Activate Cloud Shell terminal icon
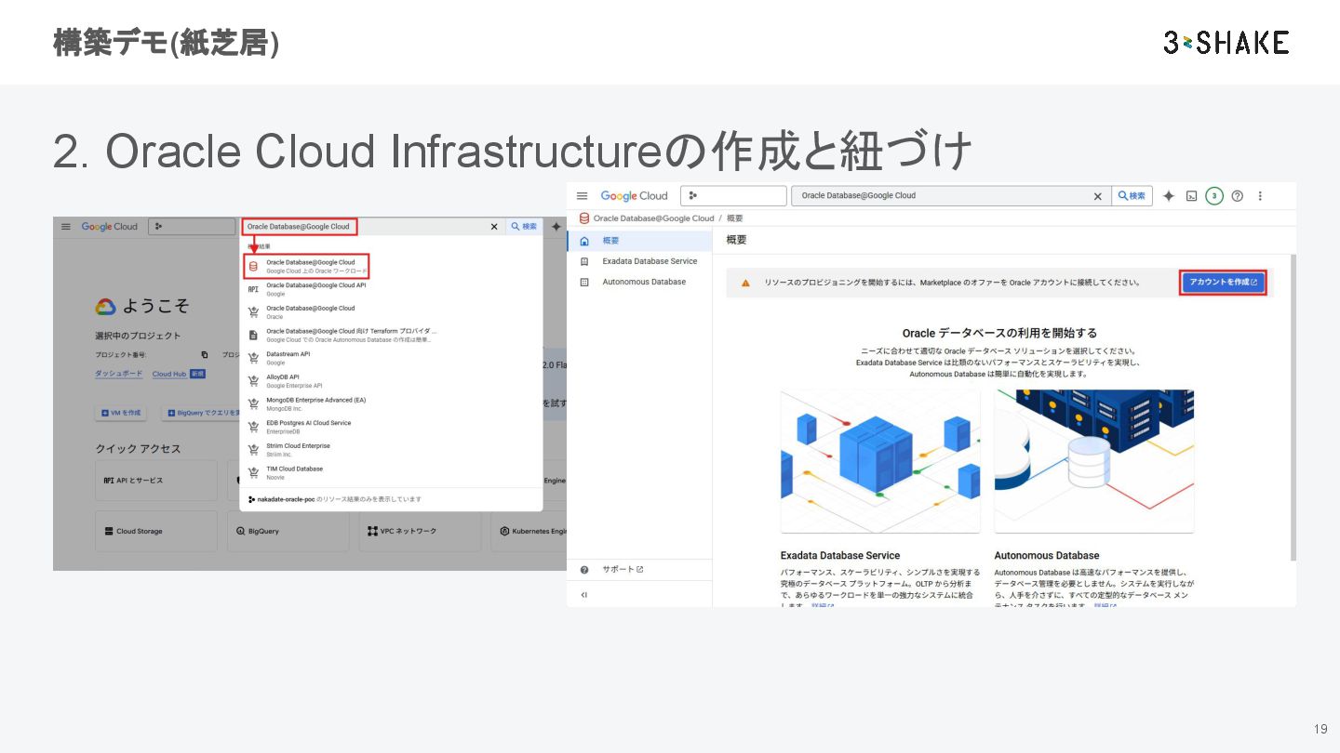Screen dimensions: 1340x753 1191,196
